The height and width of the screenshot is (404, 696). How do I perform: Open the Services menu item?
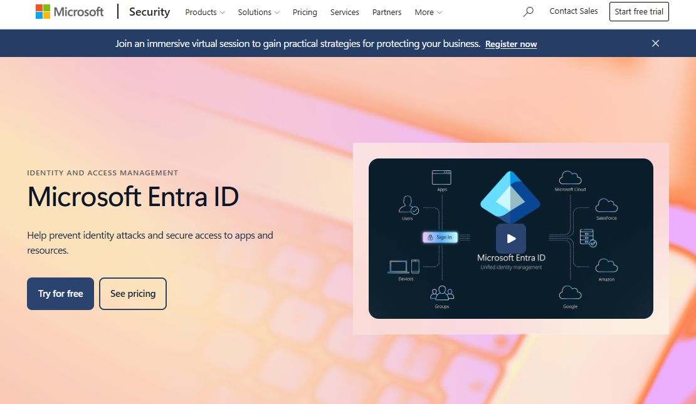[x=344, y=13]
